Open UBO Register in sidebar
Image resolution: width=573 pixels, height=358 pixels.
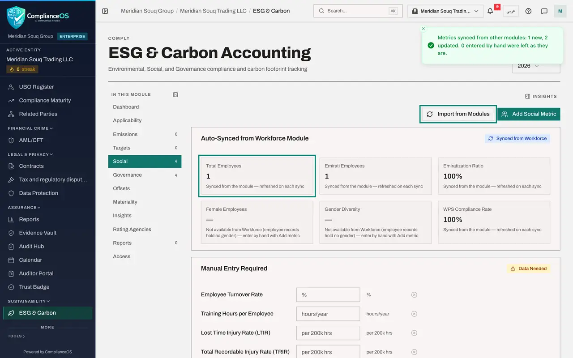click(47, 87)
